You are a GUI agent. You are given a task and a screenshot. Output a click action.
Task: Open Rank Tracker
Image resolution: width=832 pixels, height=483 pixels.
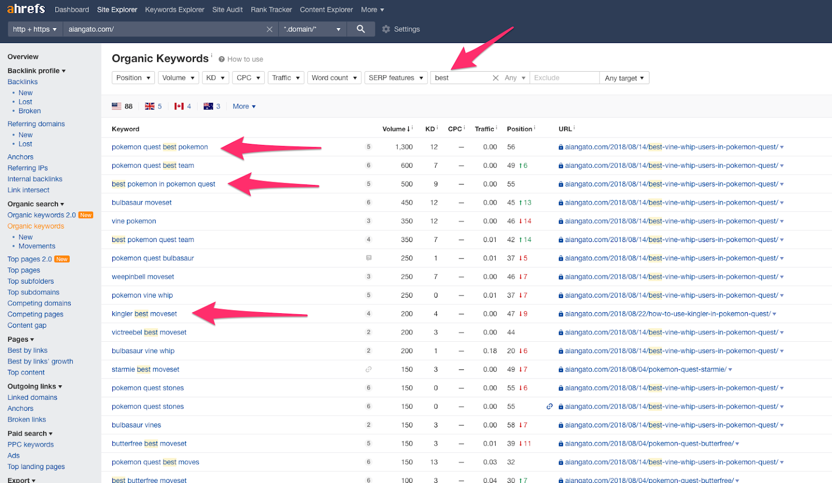click(271, 10)
